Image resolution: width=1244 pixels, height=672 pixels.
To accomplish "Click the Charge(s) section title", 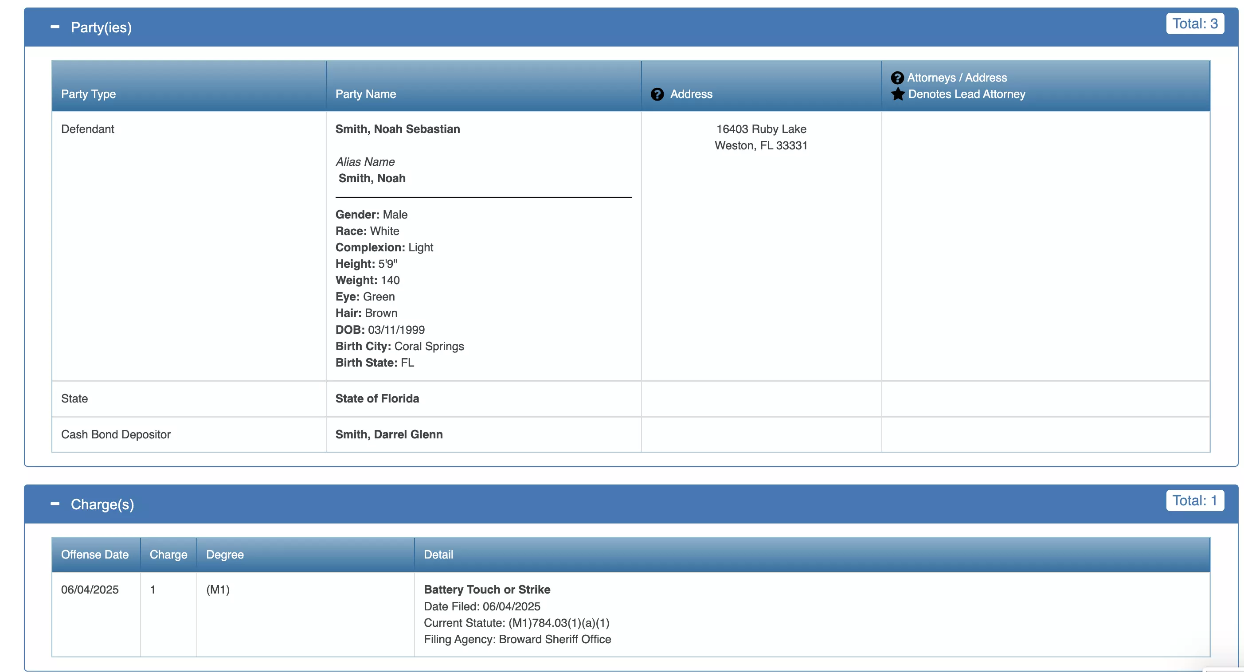I will [102, 504].
